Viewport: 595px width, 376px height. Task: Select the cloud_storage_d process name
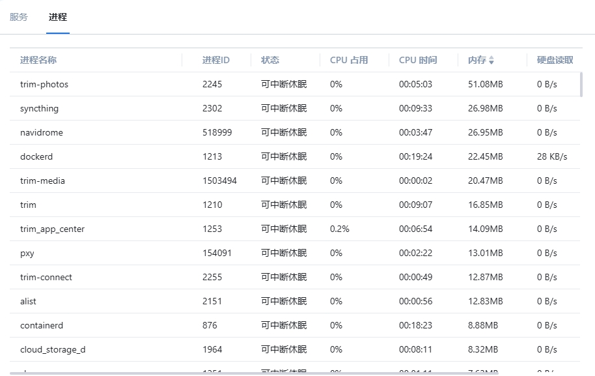click(x=53, y=349)
